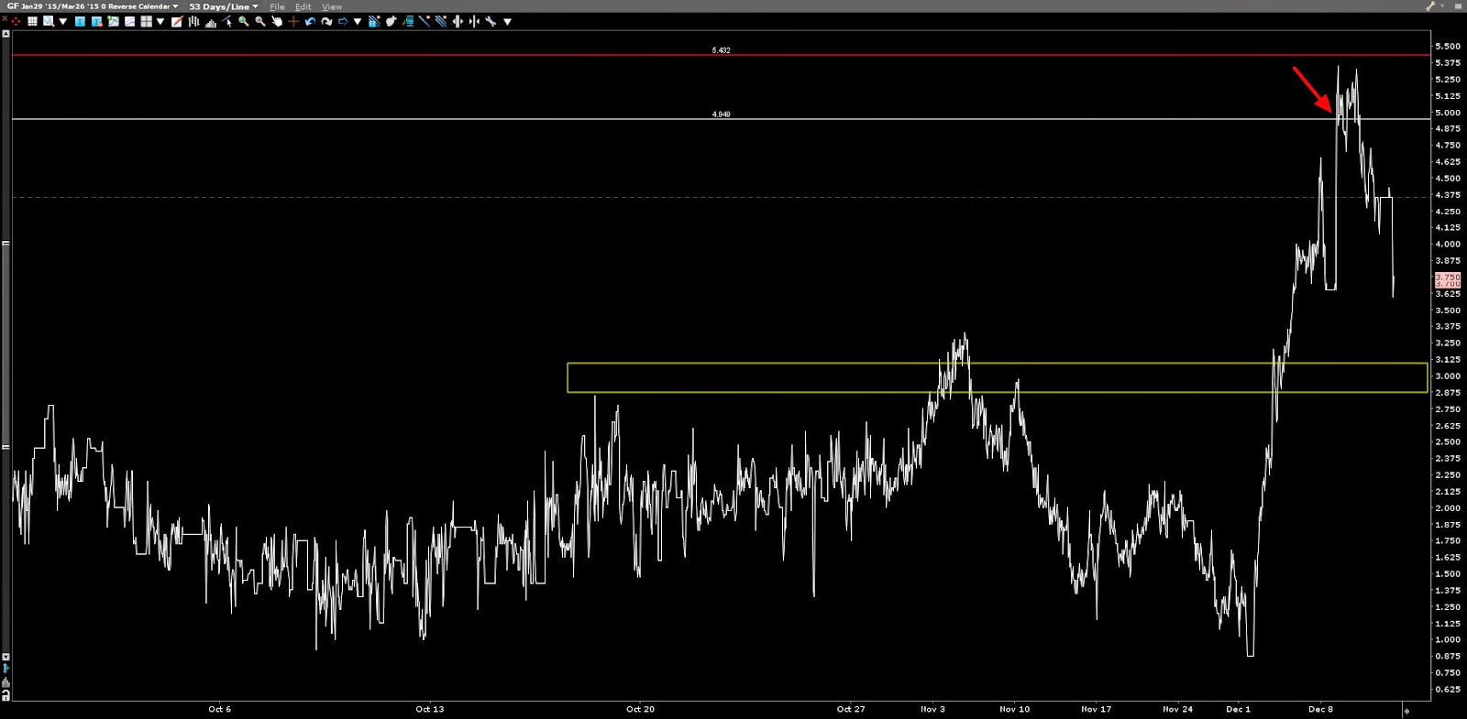Click the piggy bank icon in toolbar
Image resolution: width=1467 pixels, height=719 pixels.
392,21
